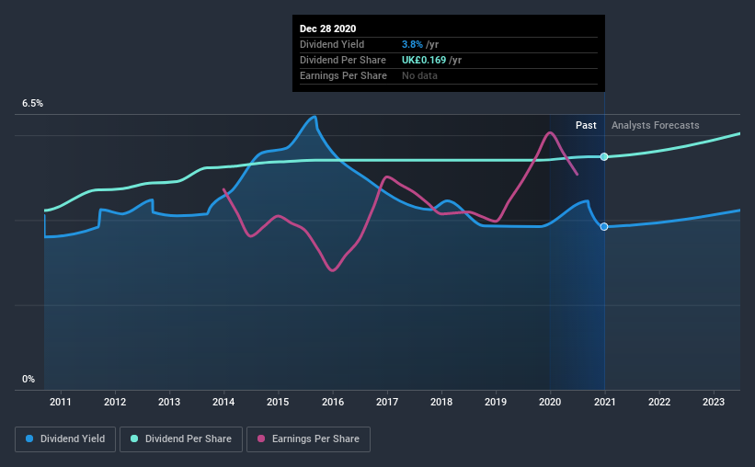Click the teal Dividend Per Share legend dot
The width and height of the screenshot is (755, 467).
tap(134, 439)
